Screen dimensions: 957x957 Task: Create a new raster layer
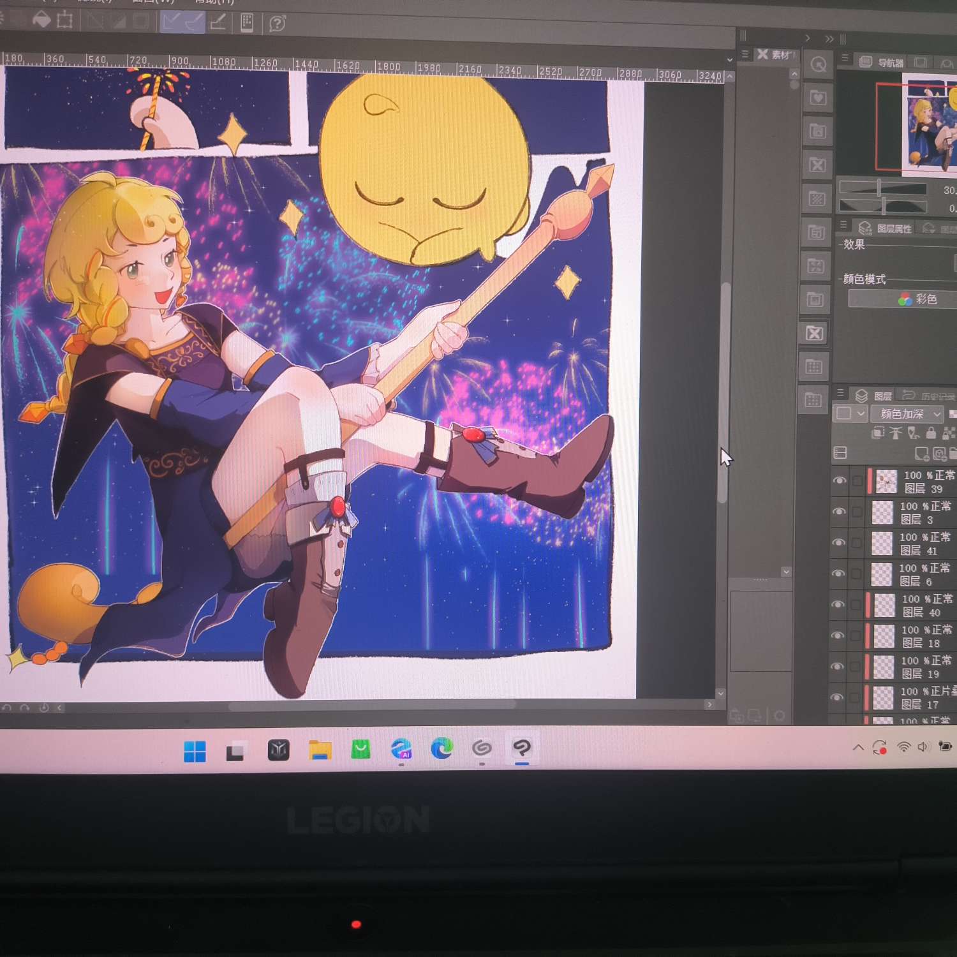[x=921, y=454]
